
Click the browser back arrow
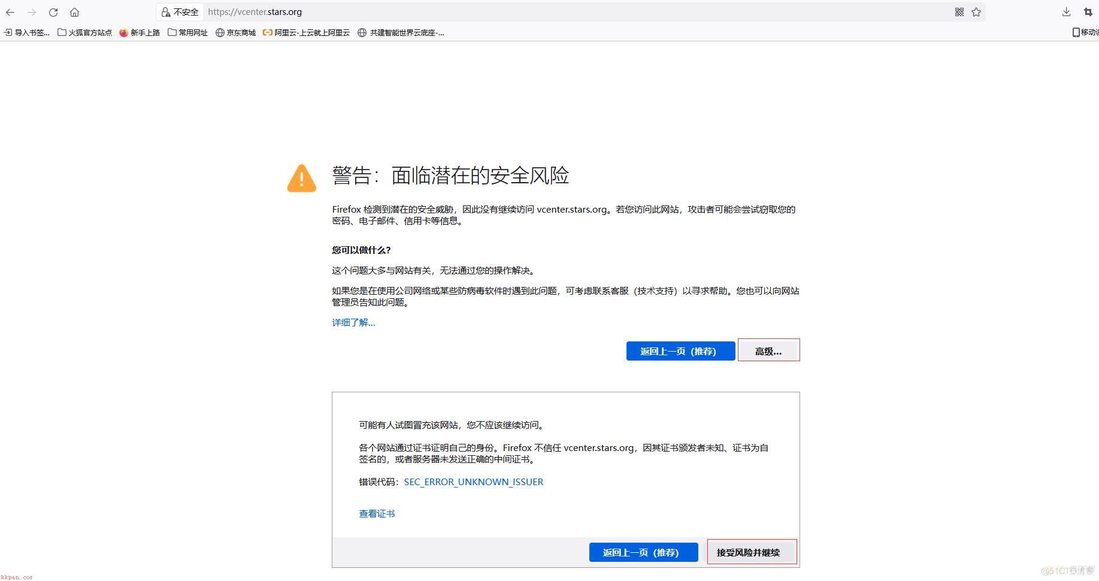10,12
